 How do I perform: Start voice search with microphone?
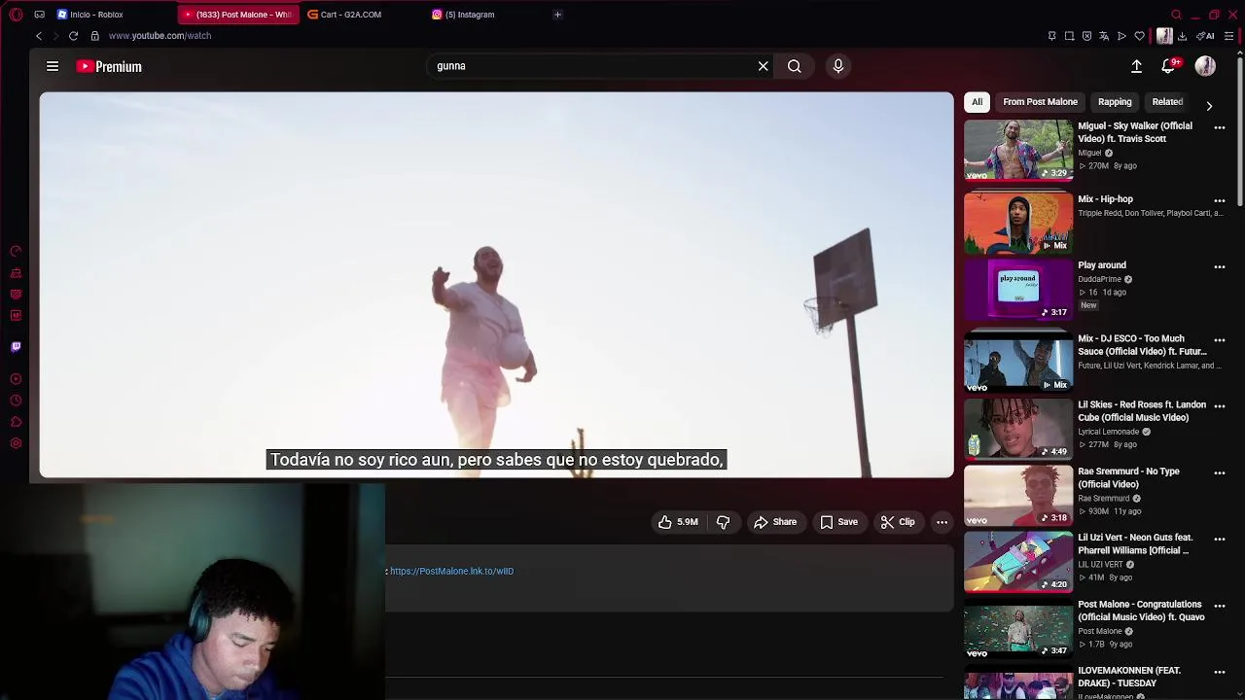[x=838, y=66]
